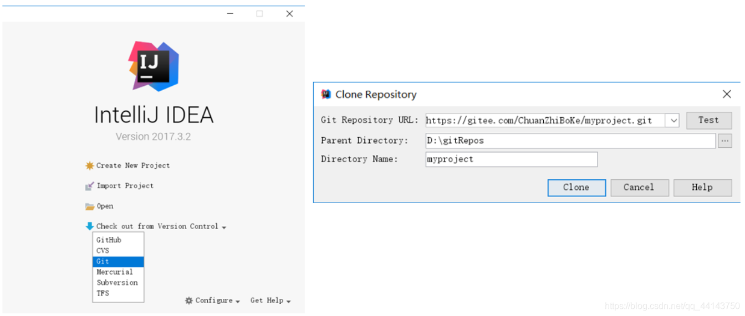Click the Directory Name label
The height and width of the screenshot is (316, 745).
(359, 159)
